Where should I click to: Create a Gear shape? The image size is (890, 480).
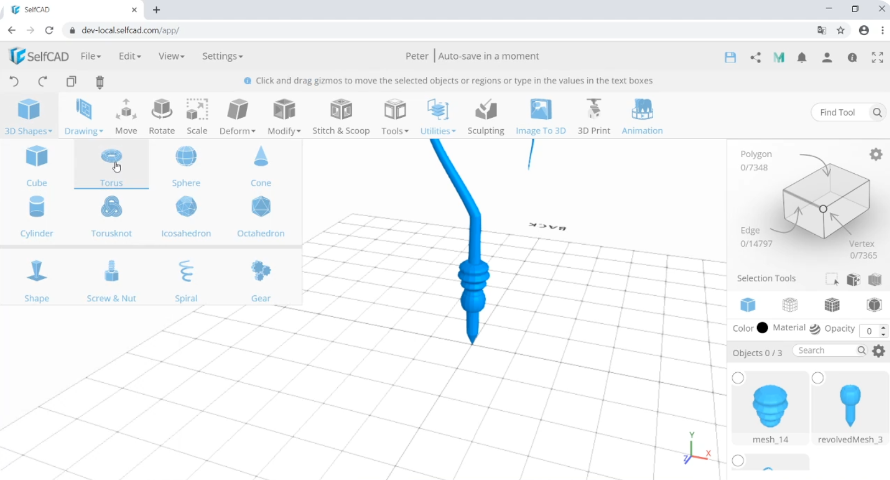pos(261,280)
